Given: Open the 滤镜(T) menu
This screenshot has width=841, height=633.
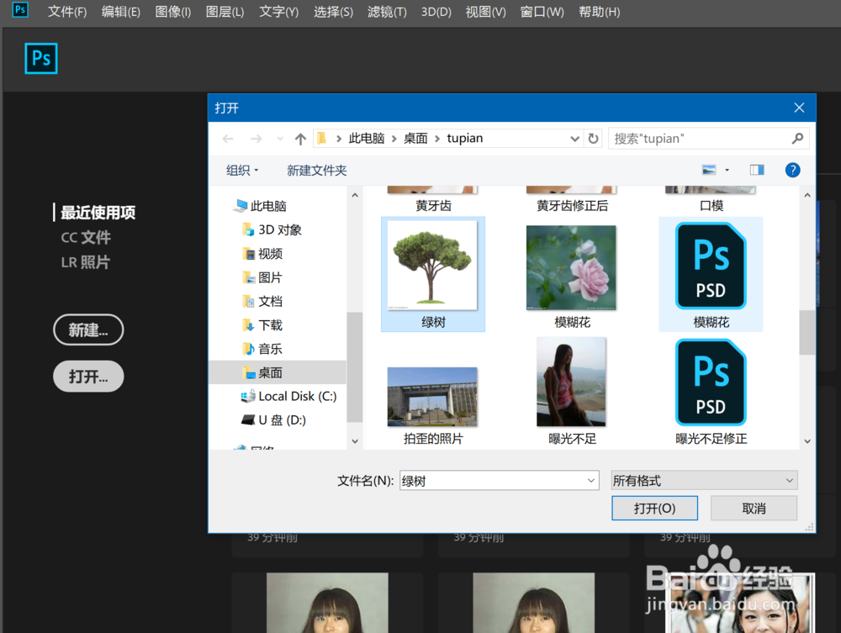Looking at the screenshot, I should [x=387, y=12].
